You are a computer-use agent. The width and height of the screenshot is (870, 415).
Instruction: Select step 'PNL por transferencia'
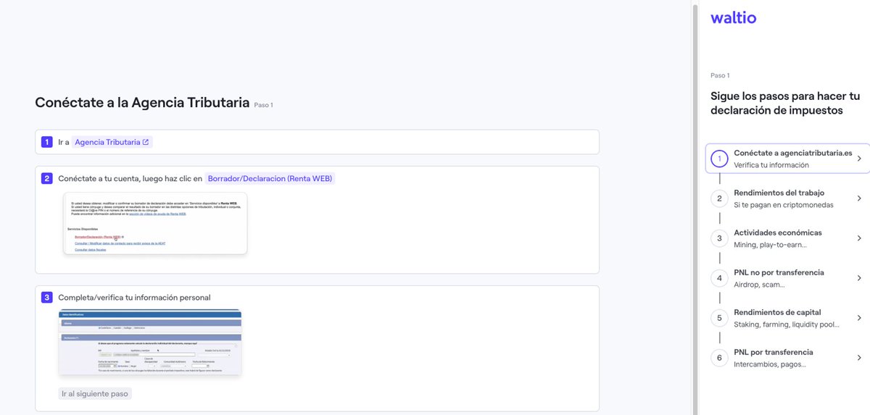787,358
